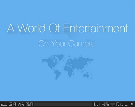This screenshot has width=135, height=107.
Task: Click 粘贴 to paste a link
Action: pyautogui.click(x=105, y=104)
